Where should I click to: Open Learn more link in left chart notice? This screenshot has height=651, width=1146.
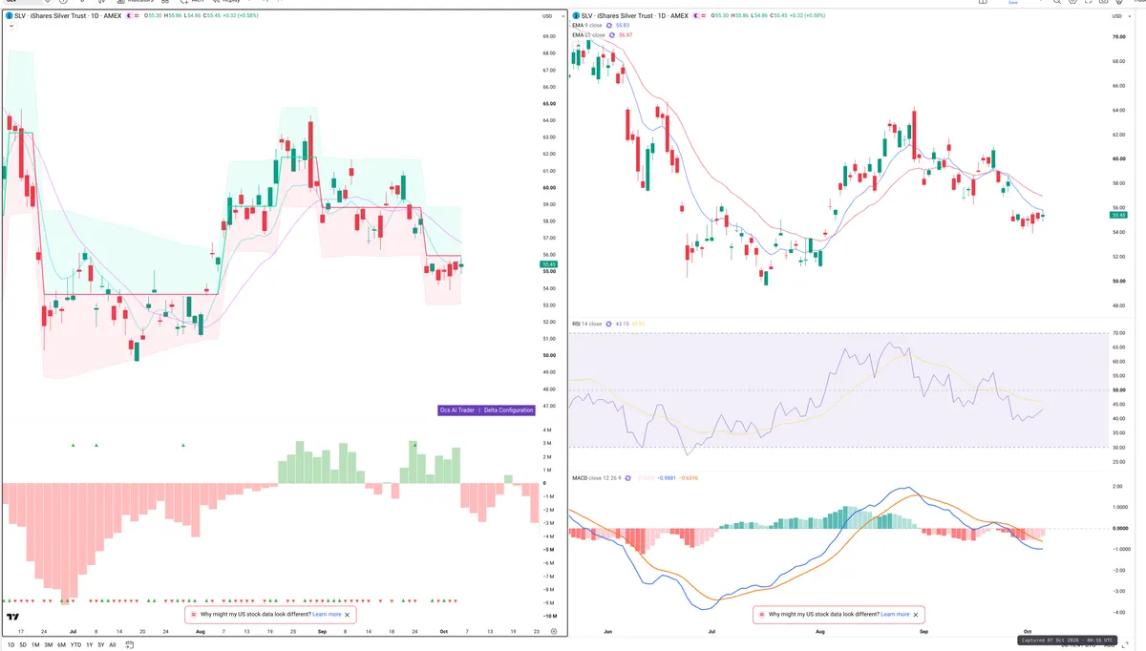click(327, 615)
